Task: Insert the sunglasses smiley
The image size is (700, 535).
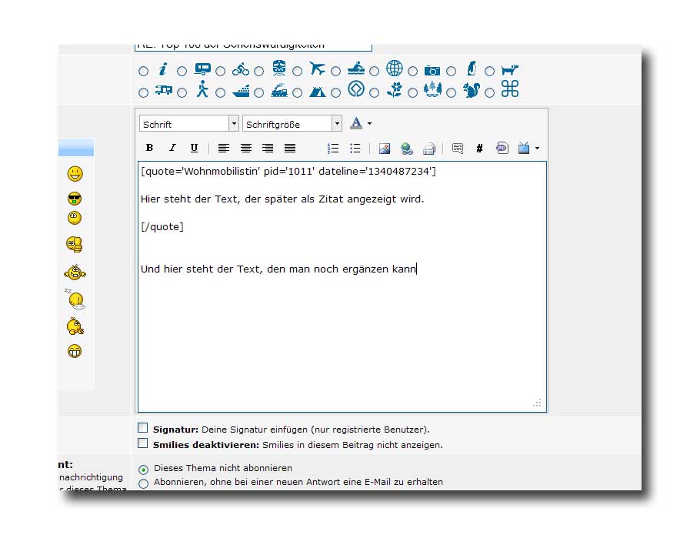Action: point(75,199)
